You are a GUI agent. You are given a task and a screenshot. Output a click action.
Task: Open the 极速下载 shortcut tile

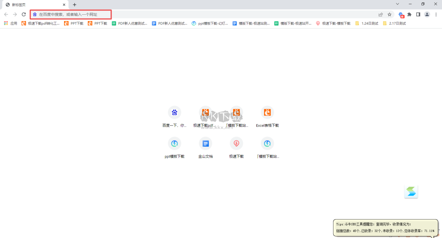(236, 144)
